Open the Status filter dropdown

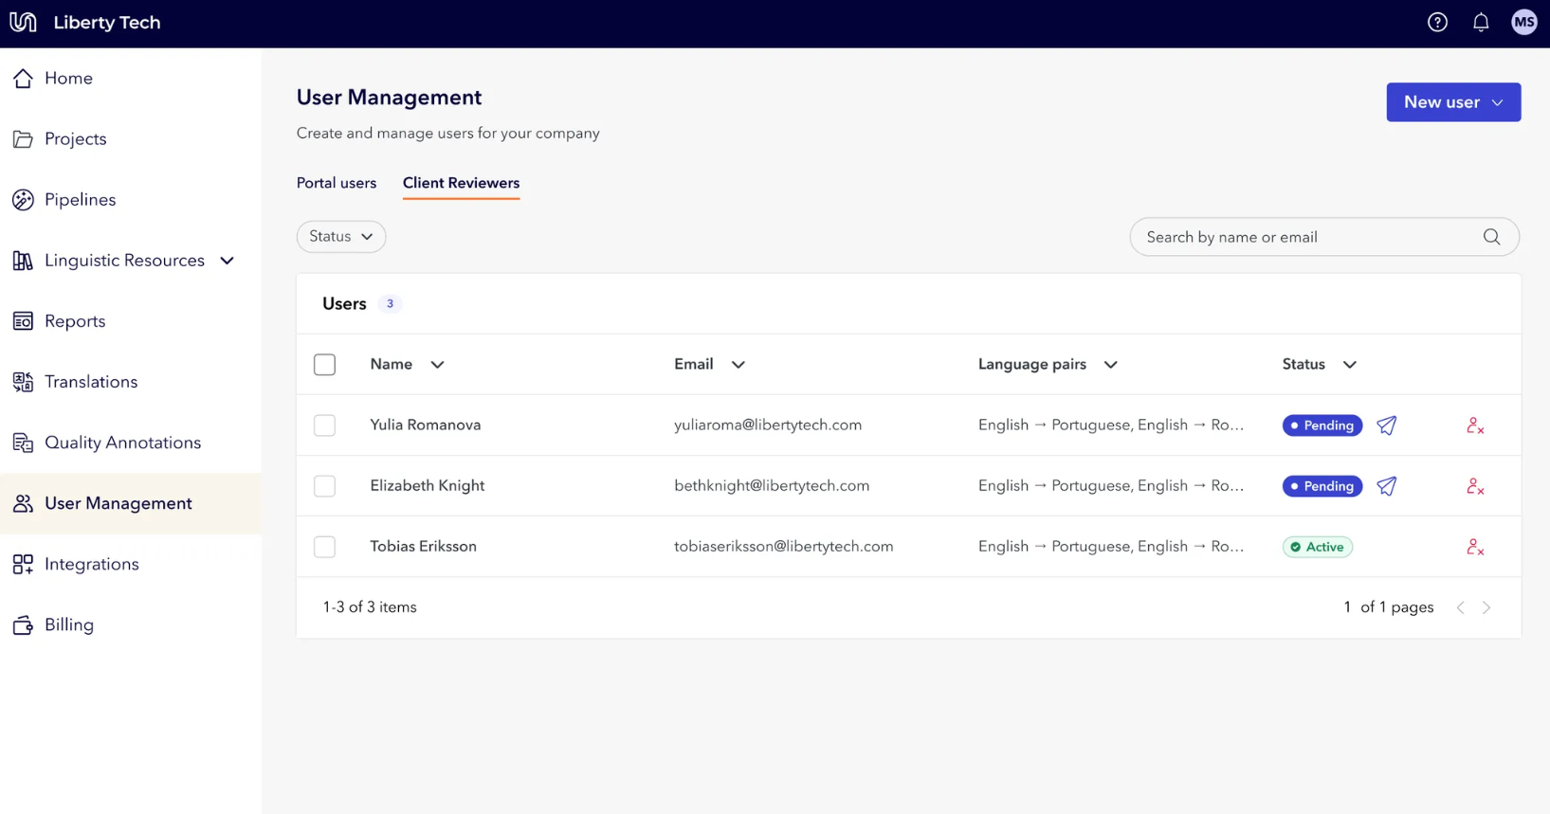tap(341, 236)
